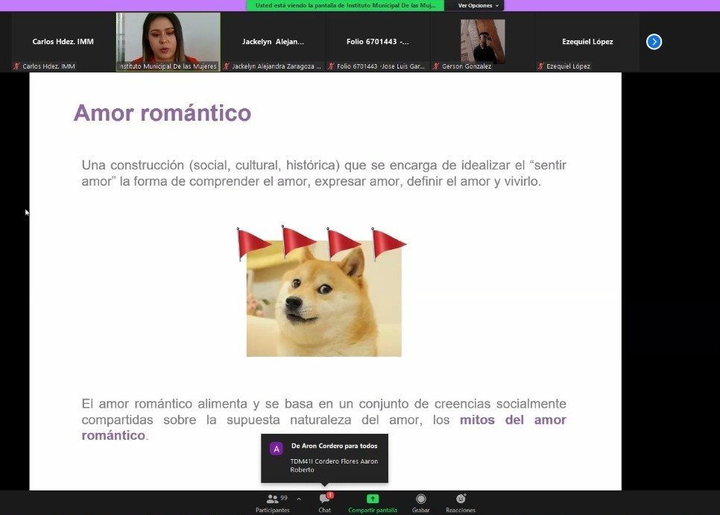Click the green screen-sharing status banner
The width and height of the screenshot is (720, 515).
coord(345,5)
